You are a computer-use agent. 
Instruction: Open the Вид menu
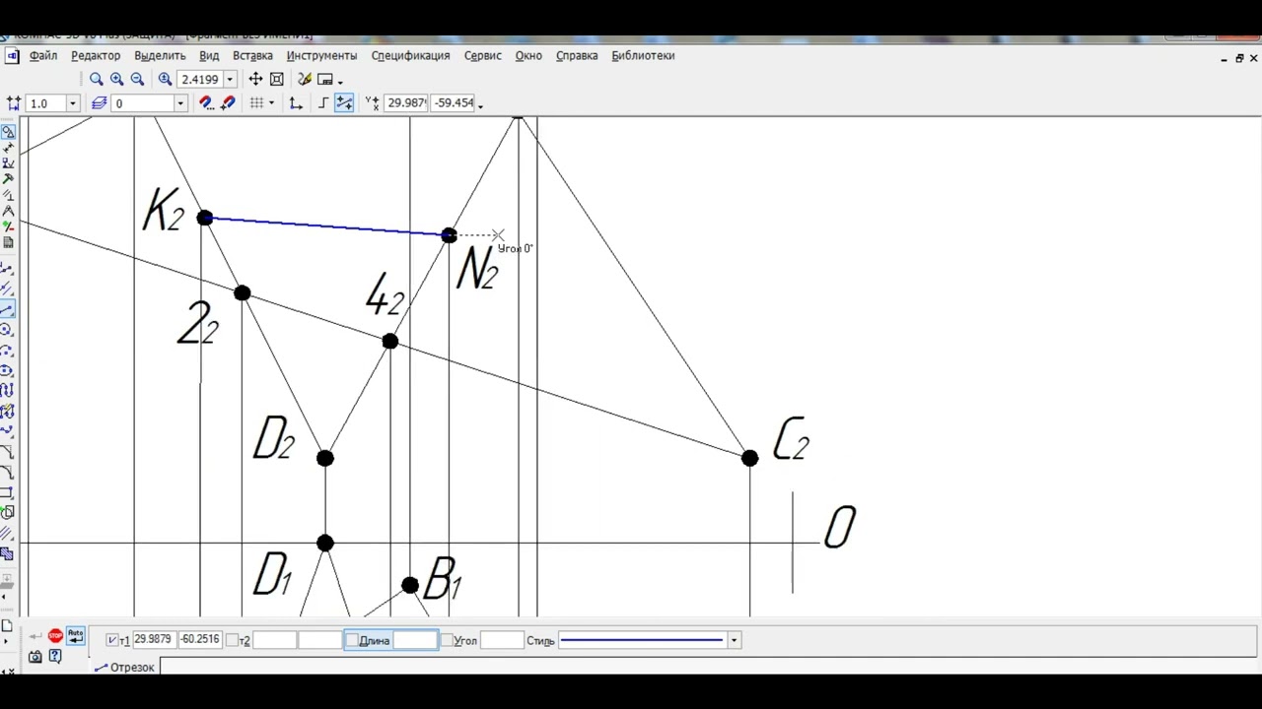pyautogui.click(x=209, y=56)
